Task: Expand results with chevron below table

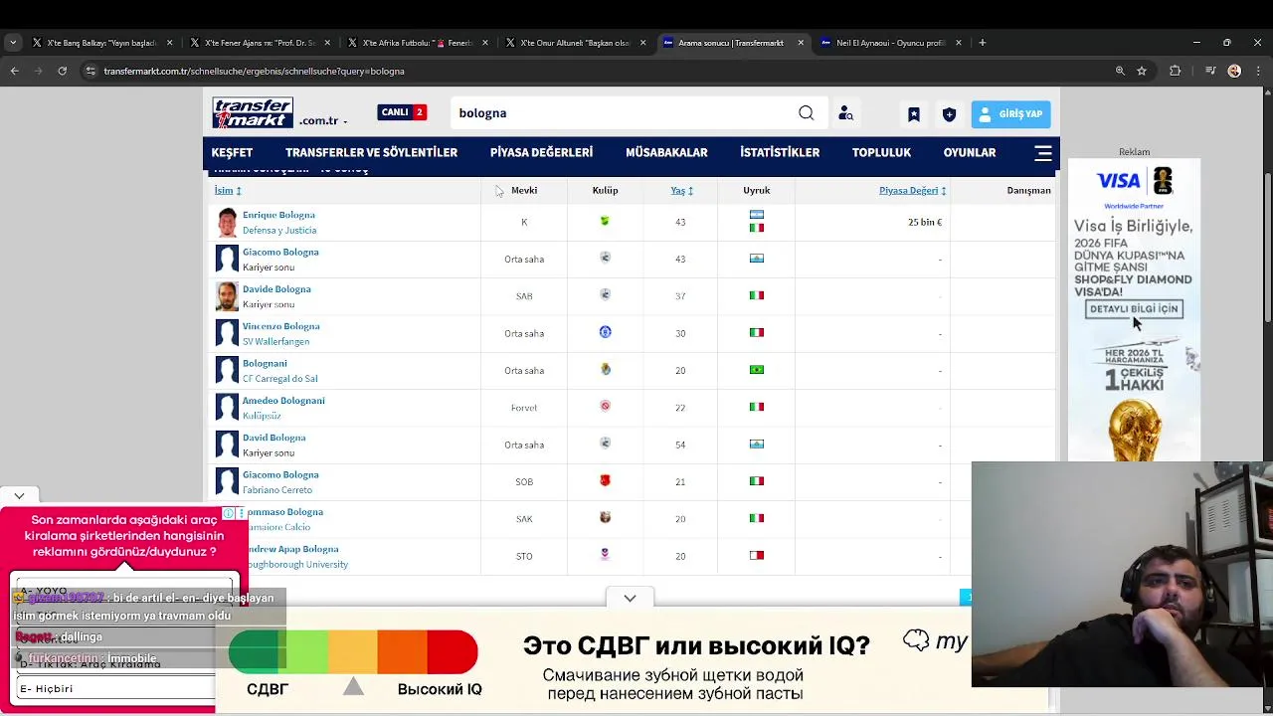Action: tap(630, 598)
